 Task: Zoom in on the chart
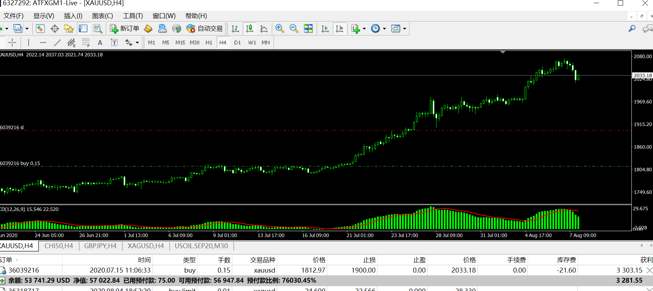coord(280,29)
